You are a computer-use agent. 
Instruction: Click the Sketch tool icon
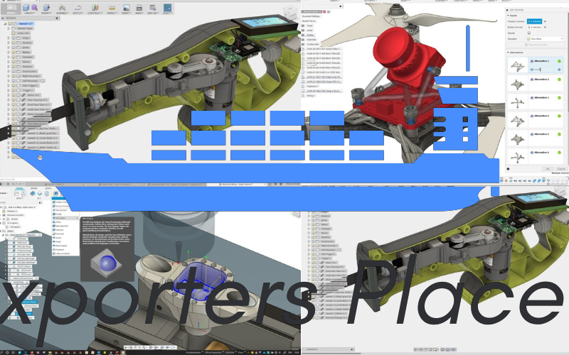(x=78, y=7)
